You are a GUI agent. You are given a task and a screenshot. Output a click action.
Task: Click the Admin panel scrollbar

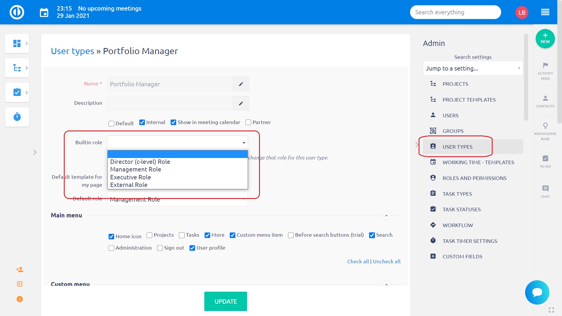click(x=526, y=78)
